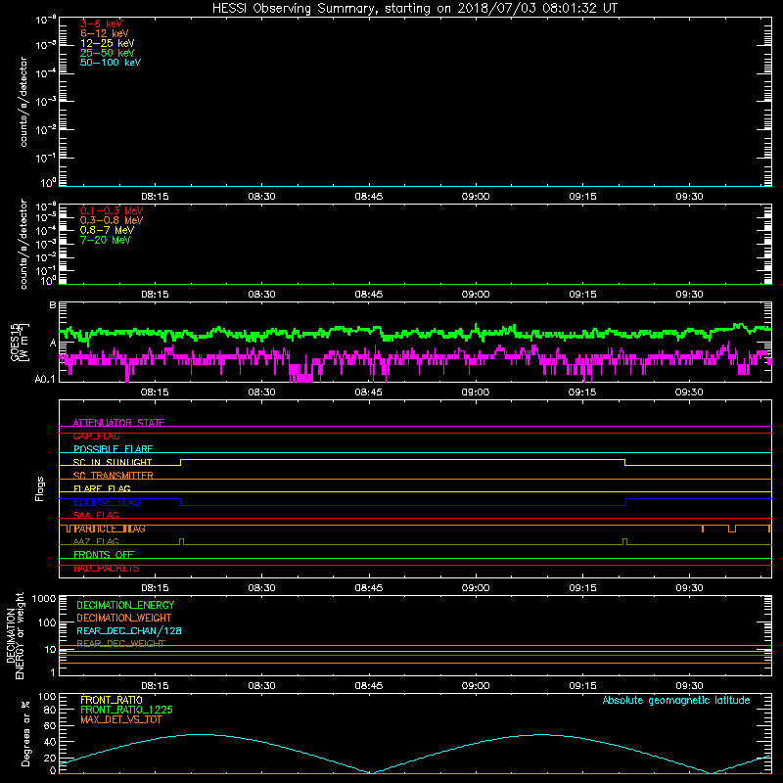Select the green '25-50 keV' legend label
The width and height of the screenshot is (783, 783).
pos(108,53)
